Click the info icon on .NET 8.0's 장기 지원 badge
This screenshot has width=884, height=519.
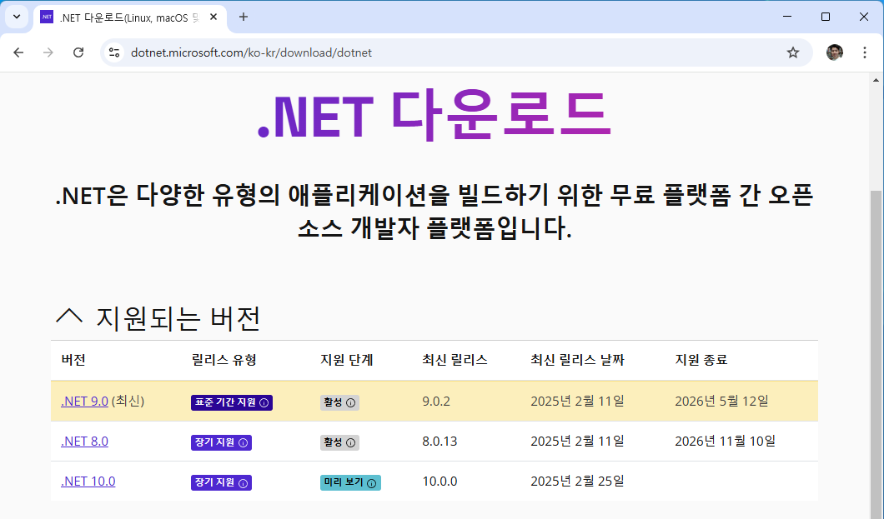243,442
